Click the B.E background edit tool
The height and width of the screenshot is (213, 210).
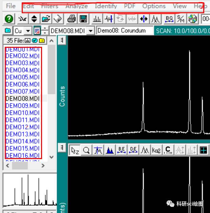pos(121,150)
